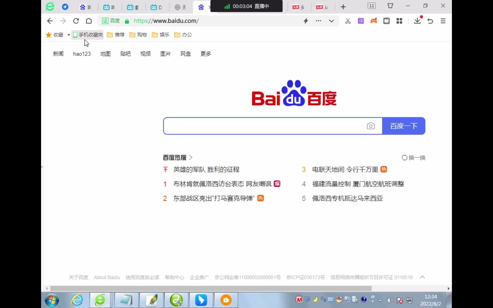Switch to the first Baidu paw tab
The width and height of the screenshot is (493, 308).
(86, 7)
